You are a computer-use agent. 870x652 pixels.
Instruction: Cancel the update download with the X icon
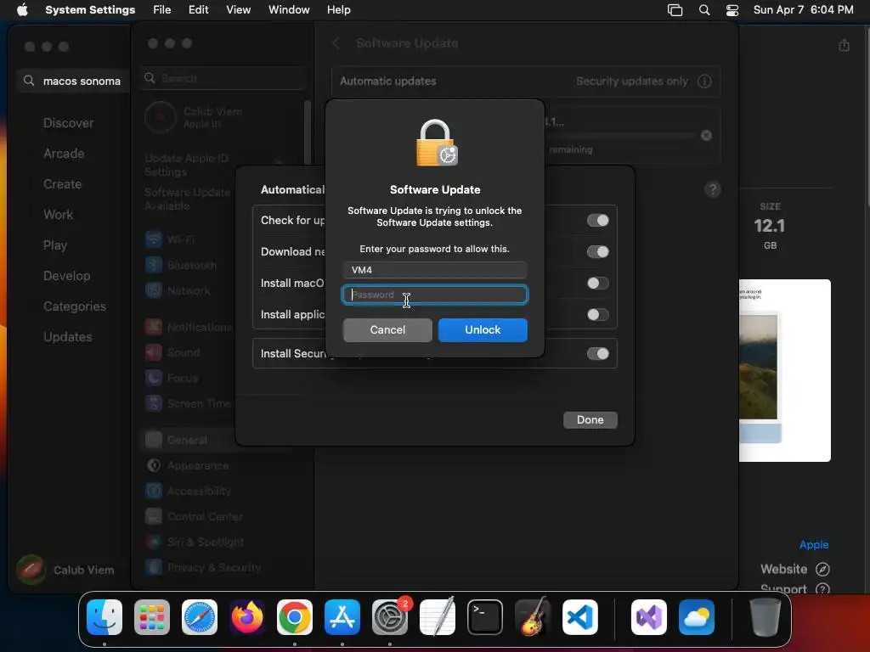tap(706, 135)
